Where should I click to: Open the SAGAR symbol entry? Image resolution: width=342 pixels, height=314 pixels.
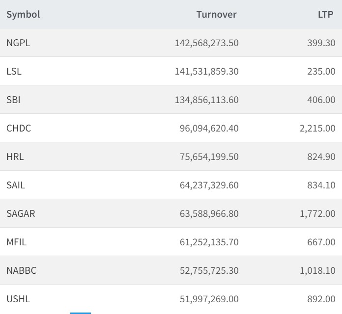pos(21,213)
